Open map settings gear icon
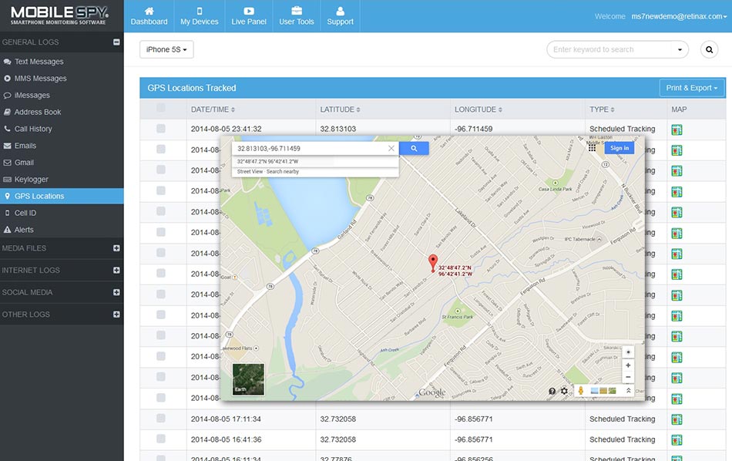 click(564, 391)
